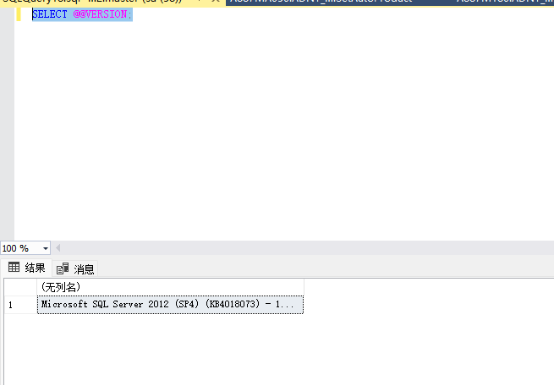554x385 pixels.
Task: Open the 100 % zoom level dropdown
Action: [x=46, y=248]
